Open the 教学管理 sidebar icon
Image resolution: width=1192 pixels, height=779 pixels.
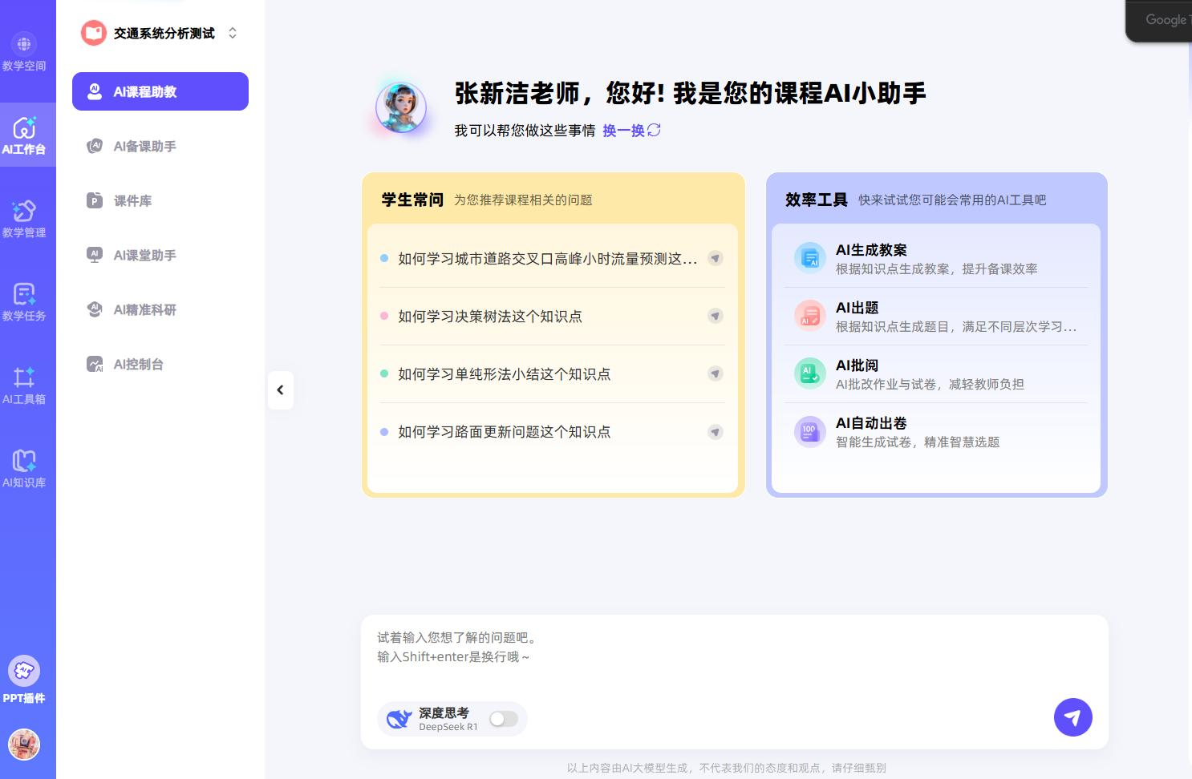[x=24, y=219]
